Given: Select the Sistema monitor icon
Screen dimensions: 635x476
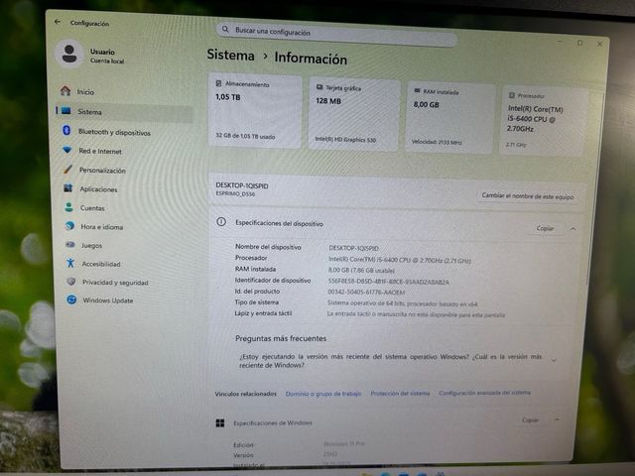Looking at the screenshot, I should [66, 110].
